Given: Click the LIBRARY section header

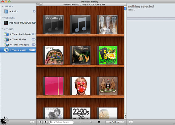Looking at the screenshot, I should tap(7, 6).
